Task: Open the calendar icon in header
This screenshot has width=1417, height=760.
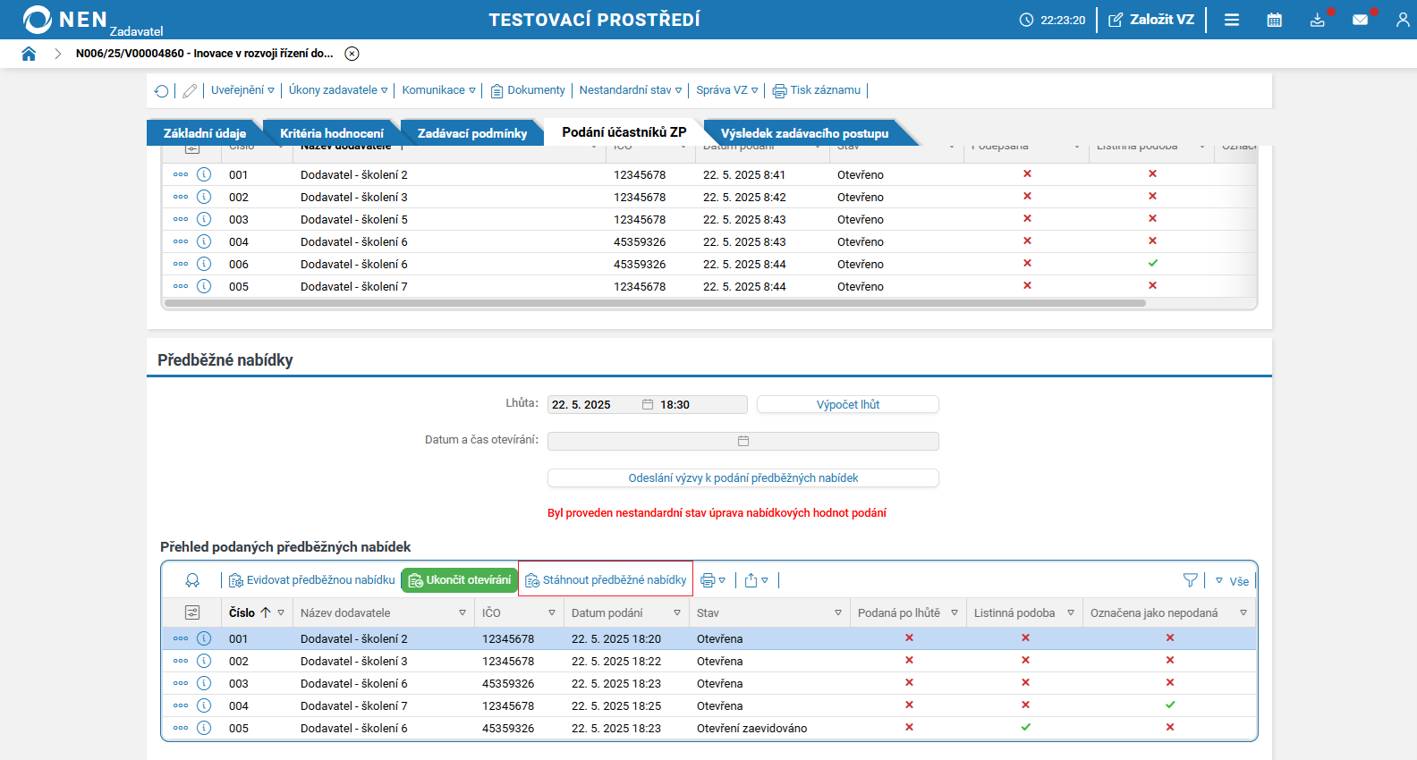Action: coord(1275,20)
